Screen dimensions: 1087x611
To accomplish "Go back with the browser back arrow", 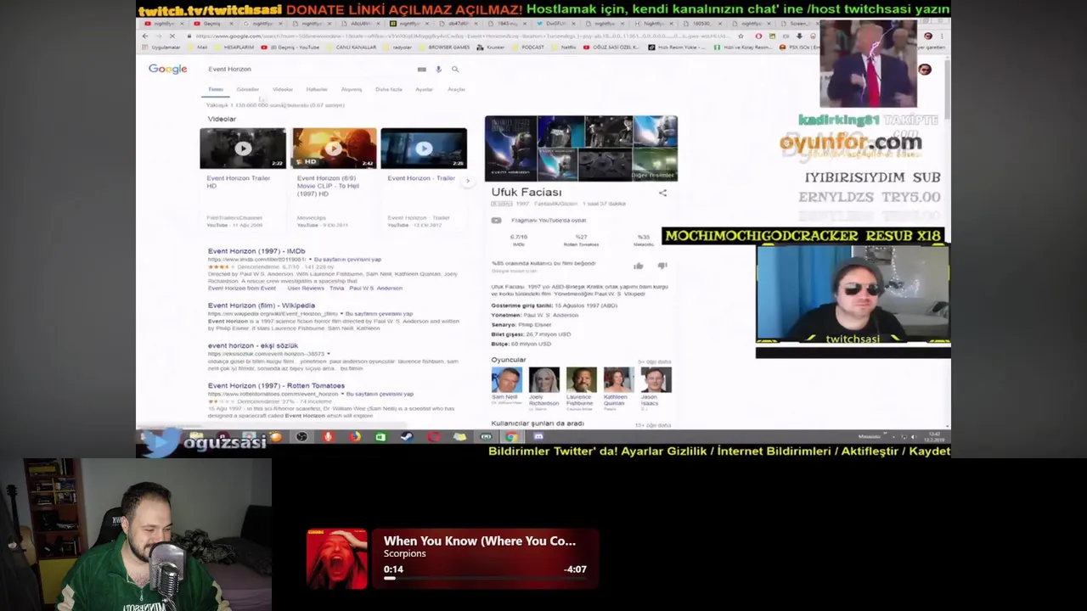I will (145, 36).
